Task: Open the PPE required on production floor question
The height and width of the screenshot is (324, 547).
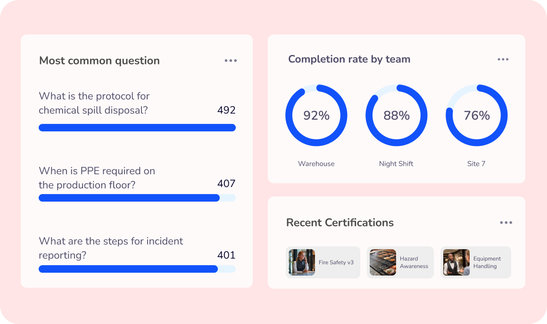Action: tap(97, 178)
